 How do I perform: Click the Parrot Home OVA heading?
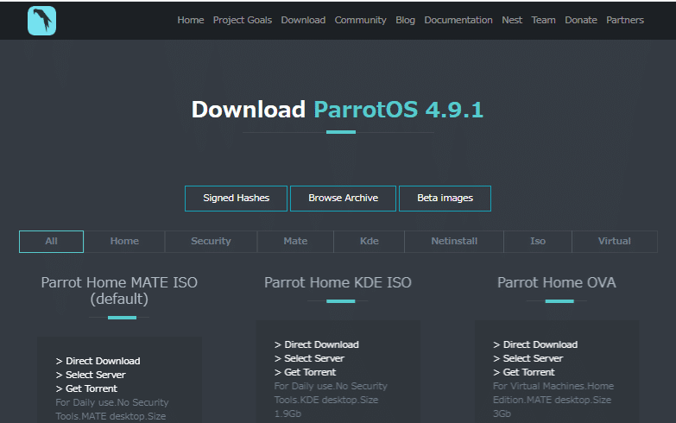point(557,283)
